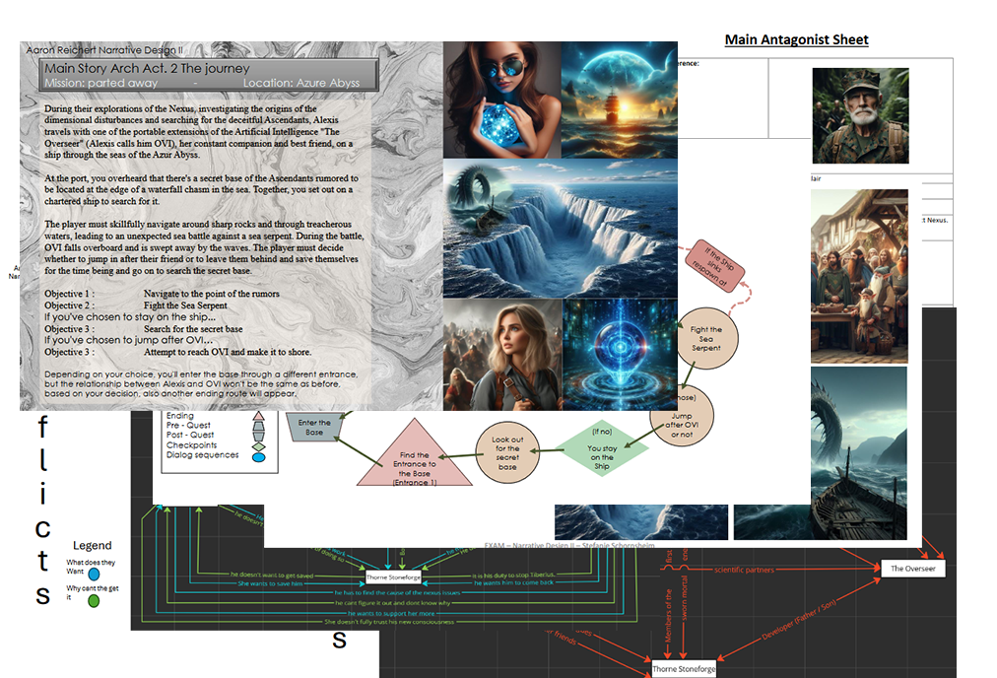Click the 'Fight the Sea Serpent' objective text
997x678 pixels.
point(185,305)
